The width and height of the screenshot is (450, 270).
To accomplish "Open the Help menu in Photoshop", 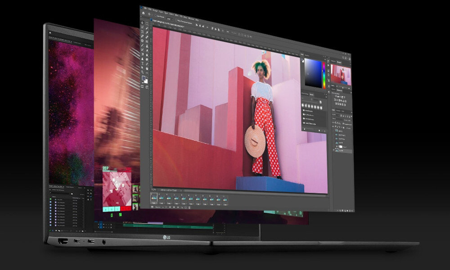I will click(197, 20).
